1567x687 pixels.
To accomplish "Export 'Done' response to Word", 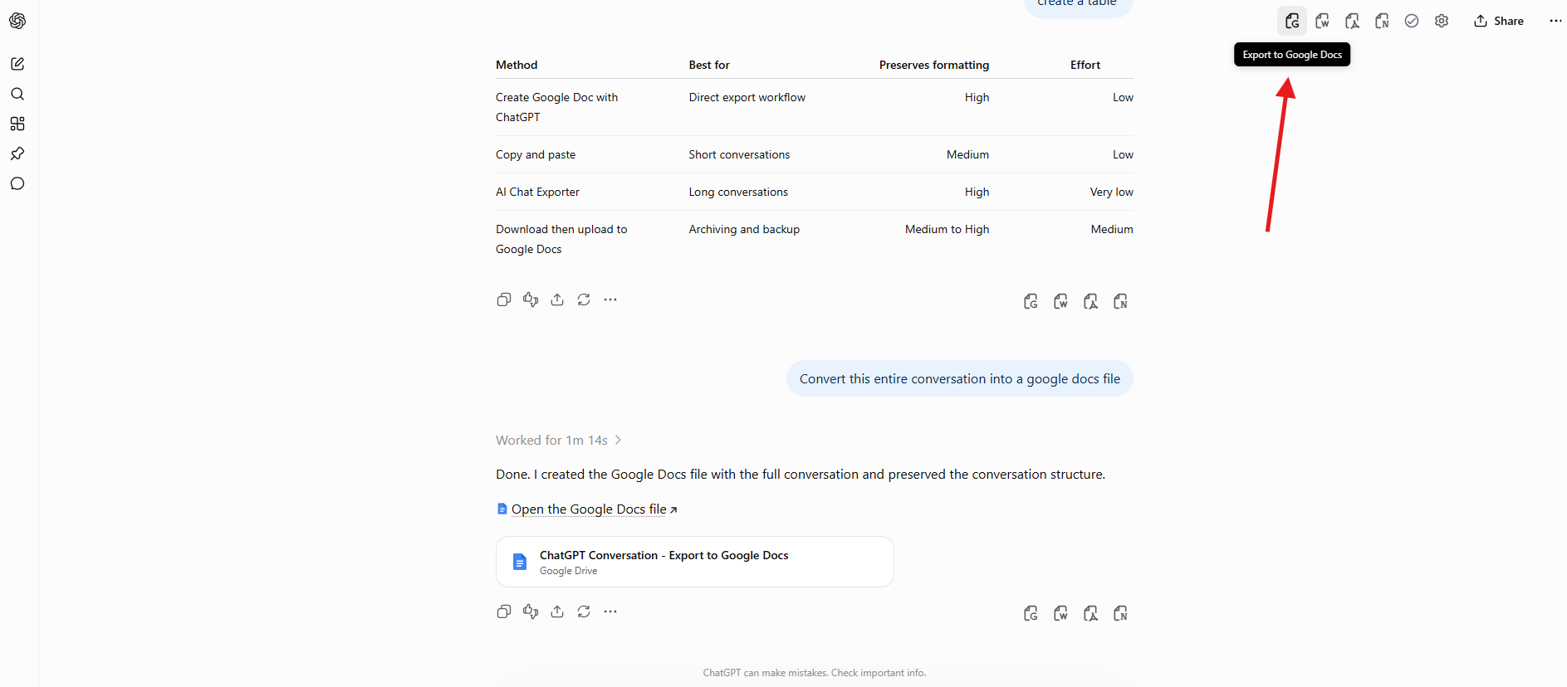I will (1060, 613).
